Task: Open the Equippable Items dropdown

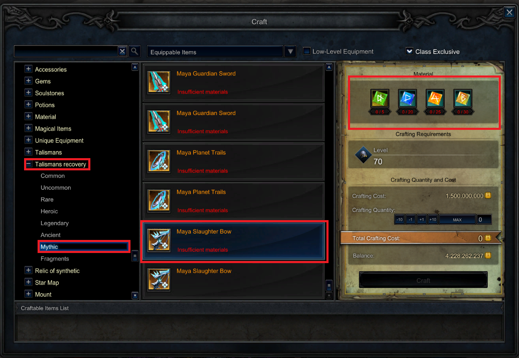Action: click(290, 51)
